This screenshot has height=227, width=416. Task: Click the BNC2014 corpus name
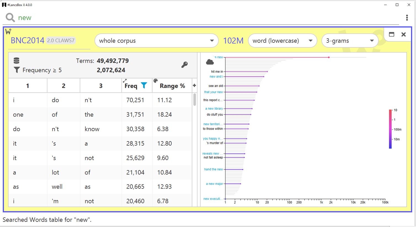pyautogui.click(x=27, y=40)
